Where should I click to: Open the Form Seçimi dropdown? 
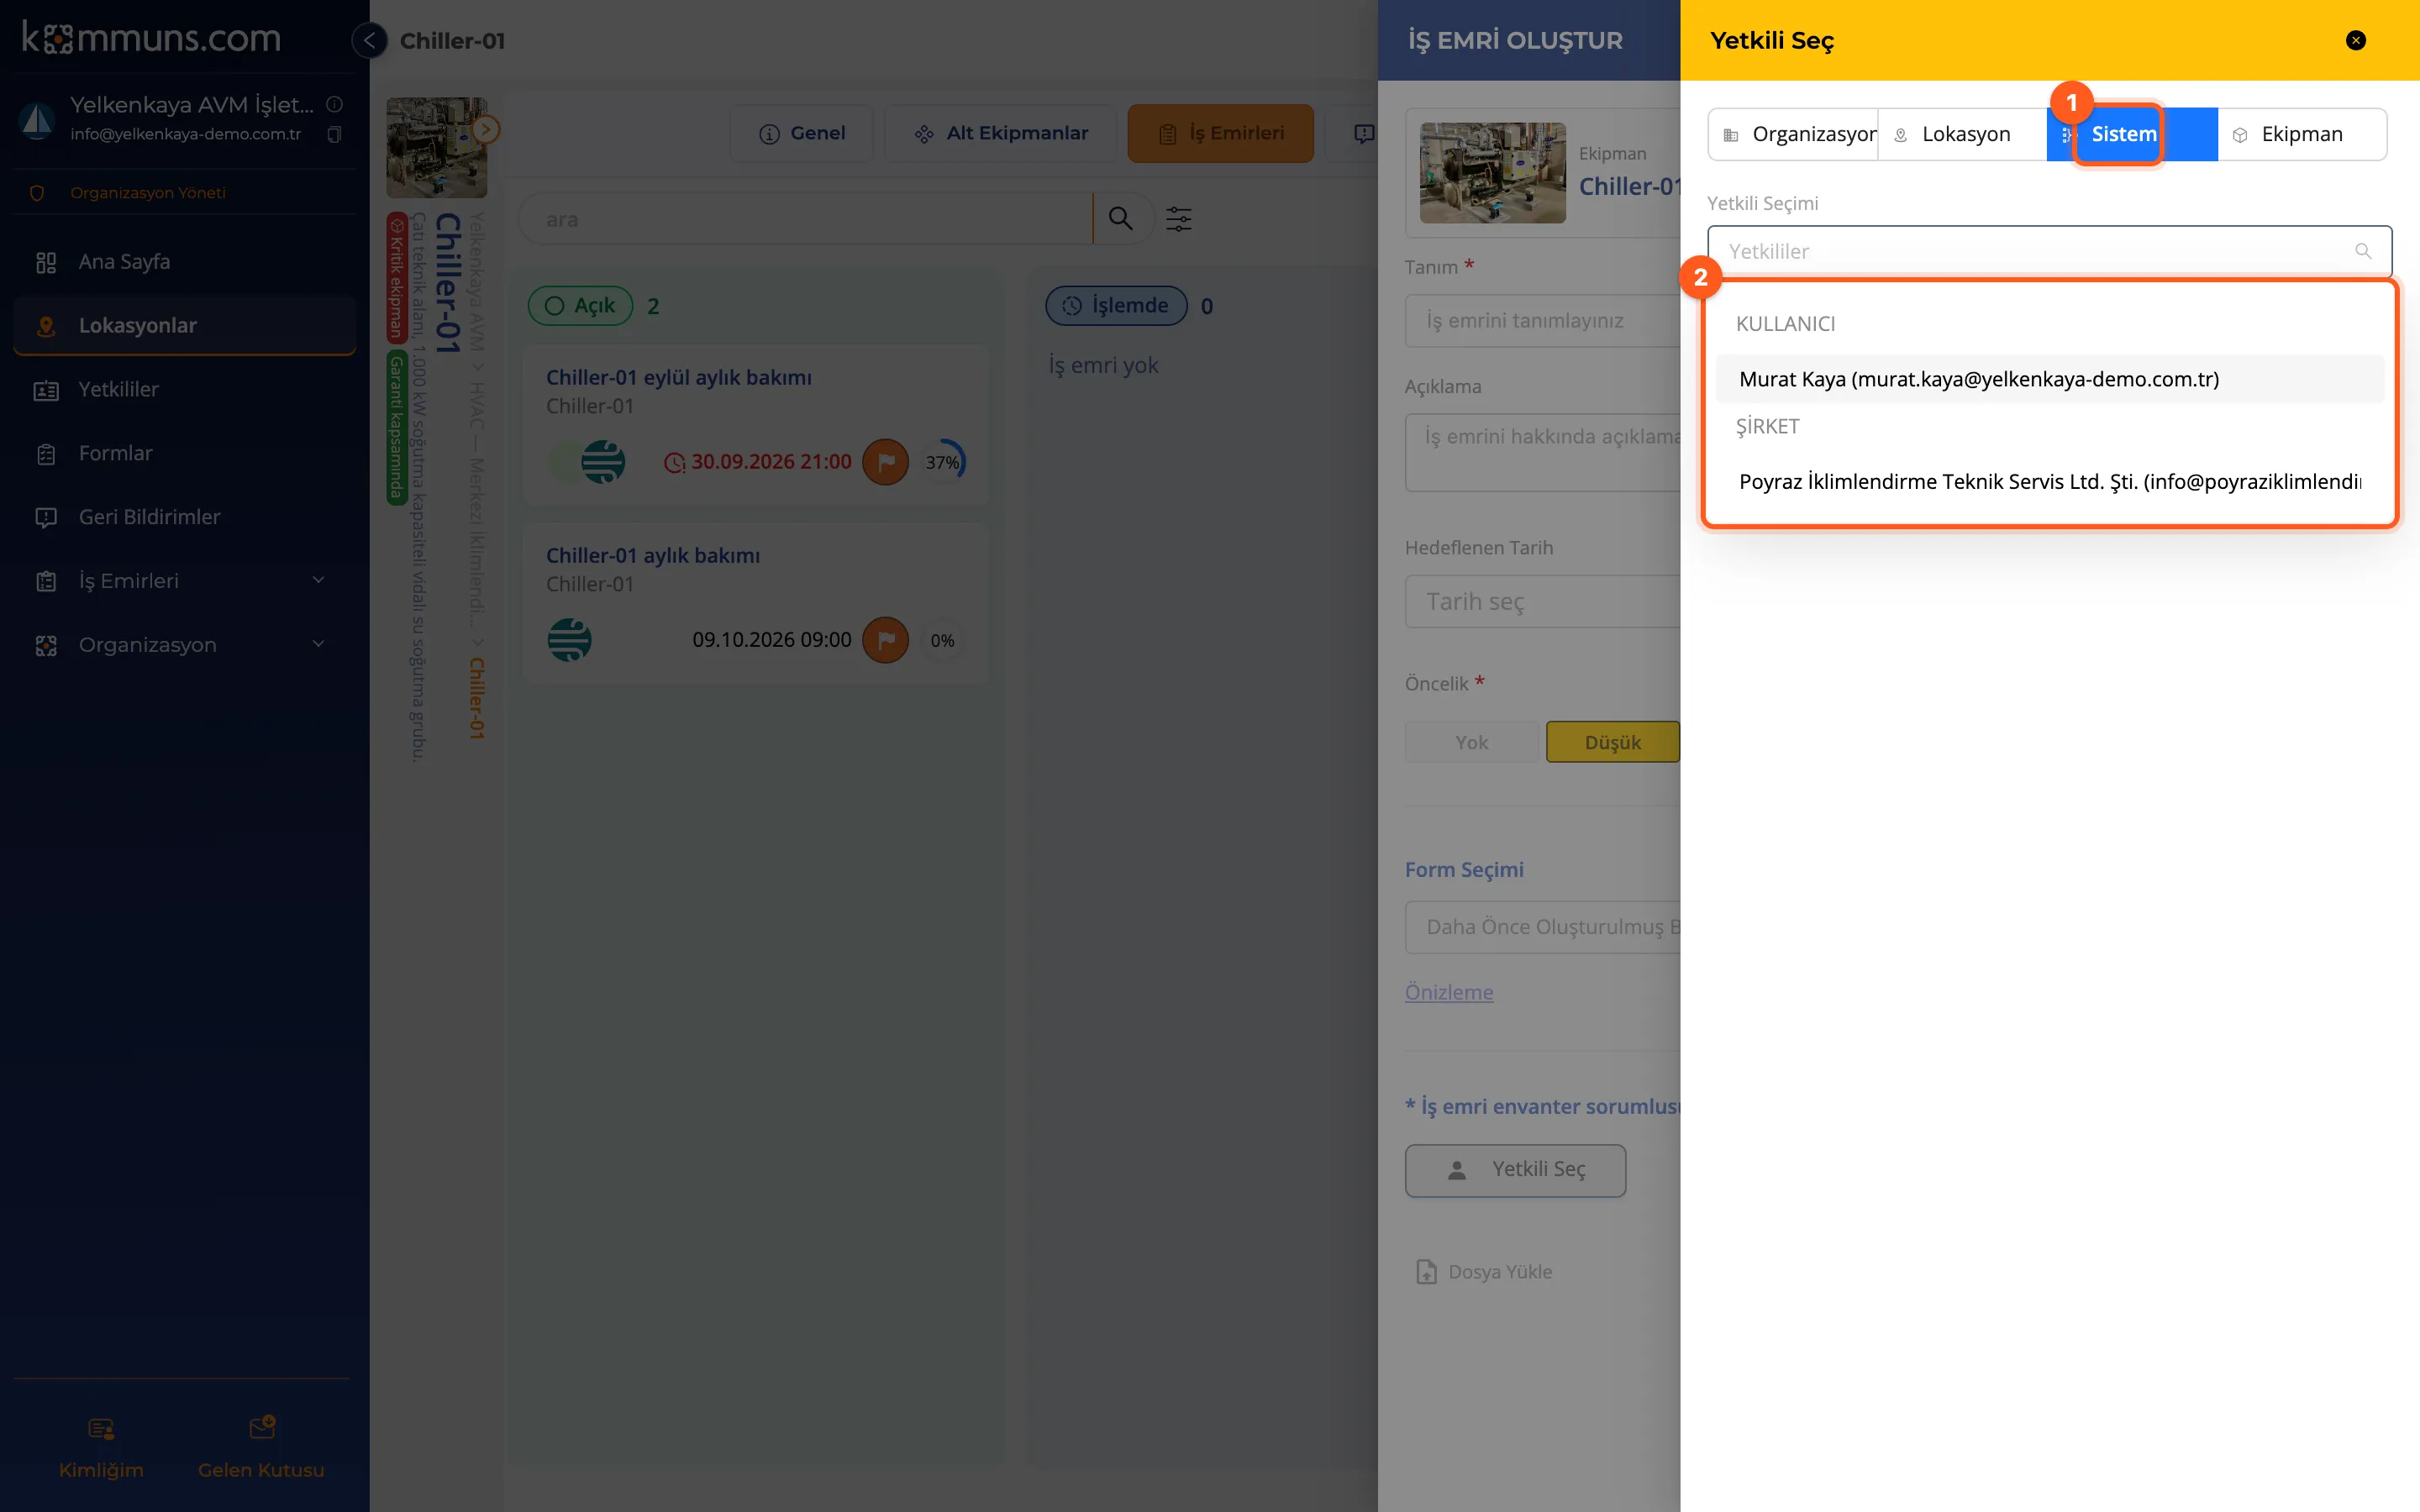pyautogui.click(x=1543, y=927)
